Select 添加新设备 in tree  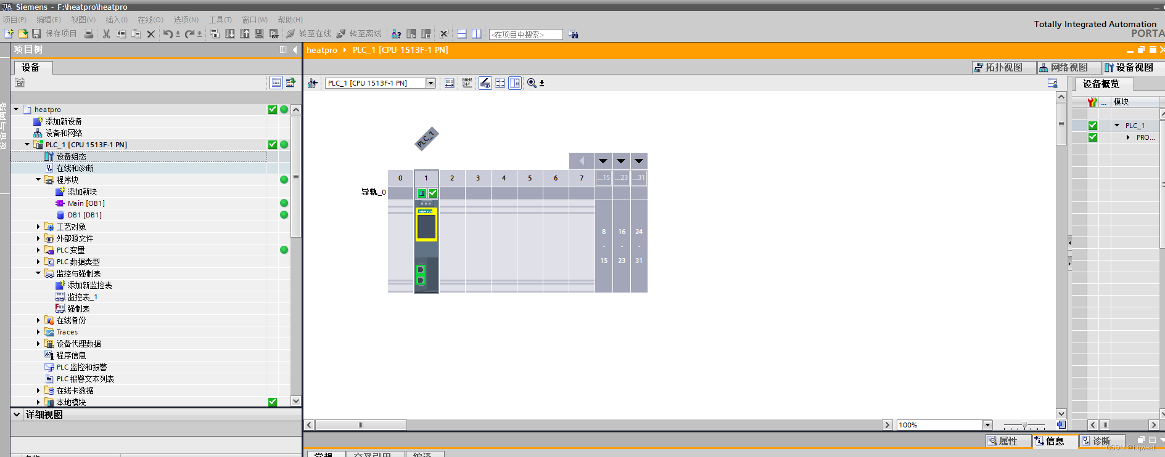63,121
